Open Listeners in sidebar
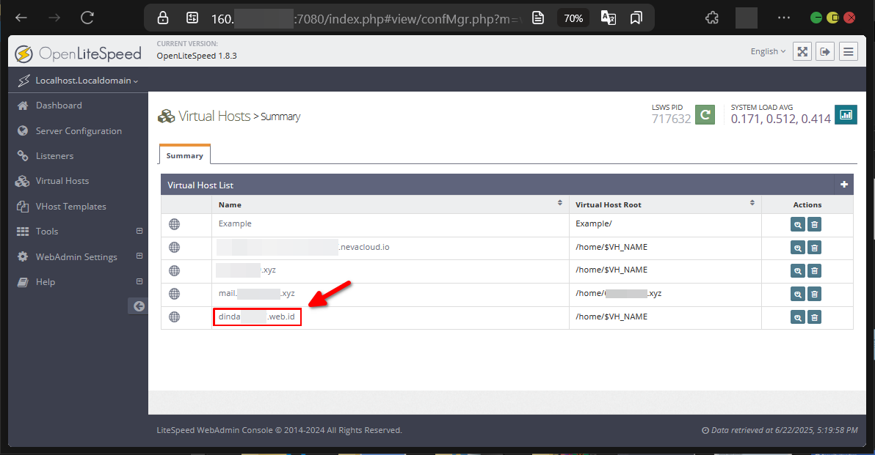875x455 pixels. [54, 156]
